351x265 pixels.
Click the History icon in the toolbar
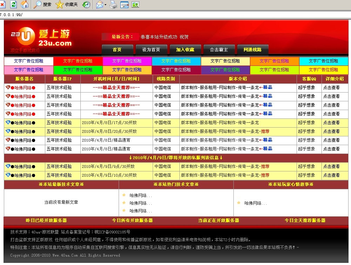87,5
